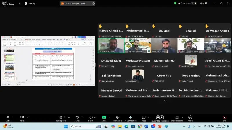This screenshot has height=130, width=232.
Task: Expand video options caret
Action: (28, 117)
